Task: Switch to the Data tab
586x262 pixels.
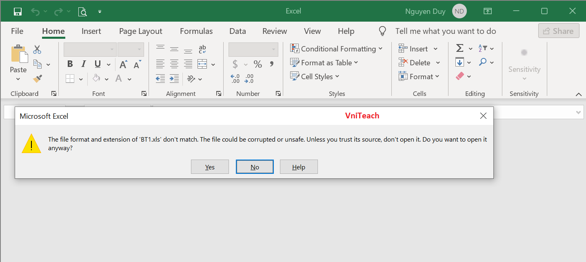Action: pyautogui.click(x=238, y=31)
